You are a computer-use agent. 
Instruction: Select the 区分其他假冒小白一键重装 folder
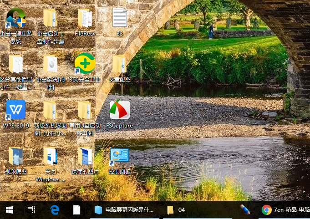click(15, 65)
